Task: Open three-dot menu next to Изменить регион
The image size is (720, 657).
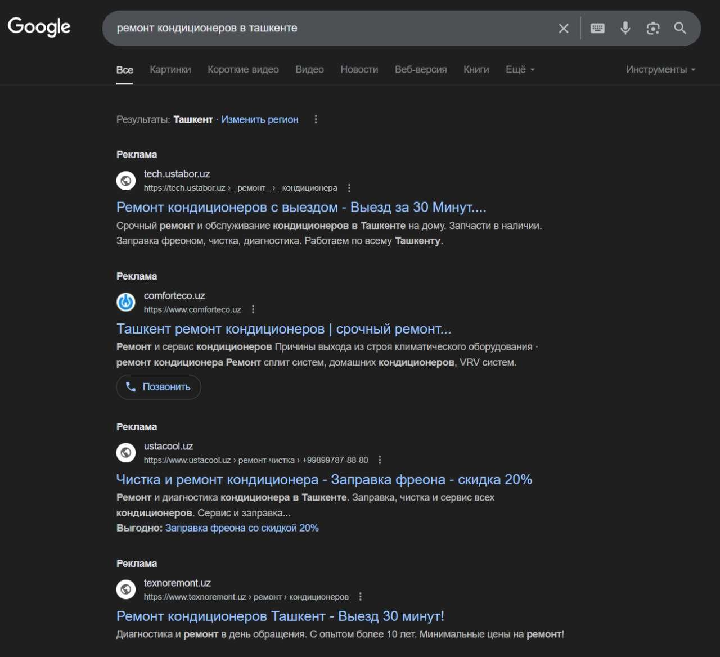Action: coord(316,119)
